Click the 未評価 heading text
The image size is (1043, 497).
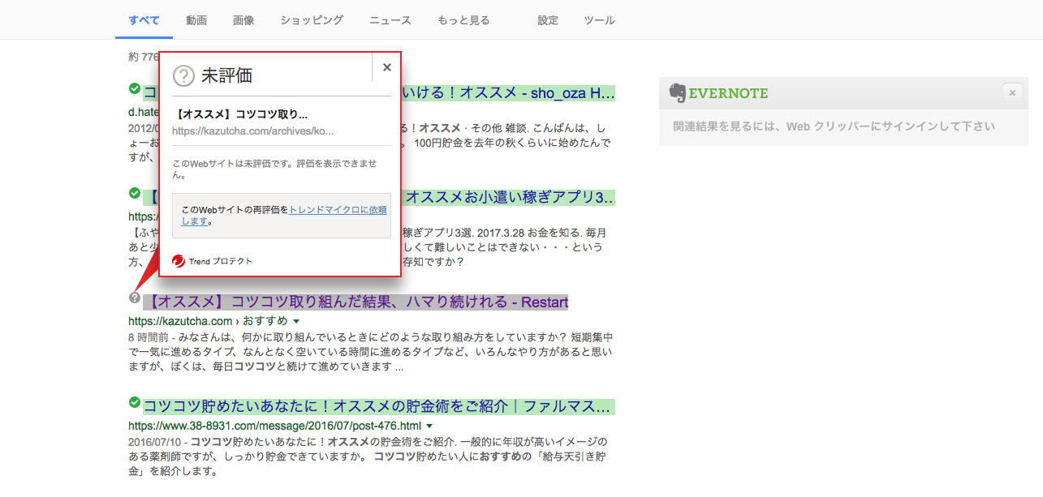point(226,75)
